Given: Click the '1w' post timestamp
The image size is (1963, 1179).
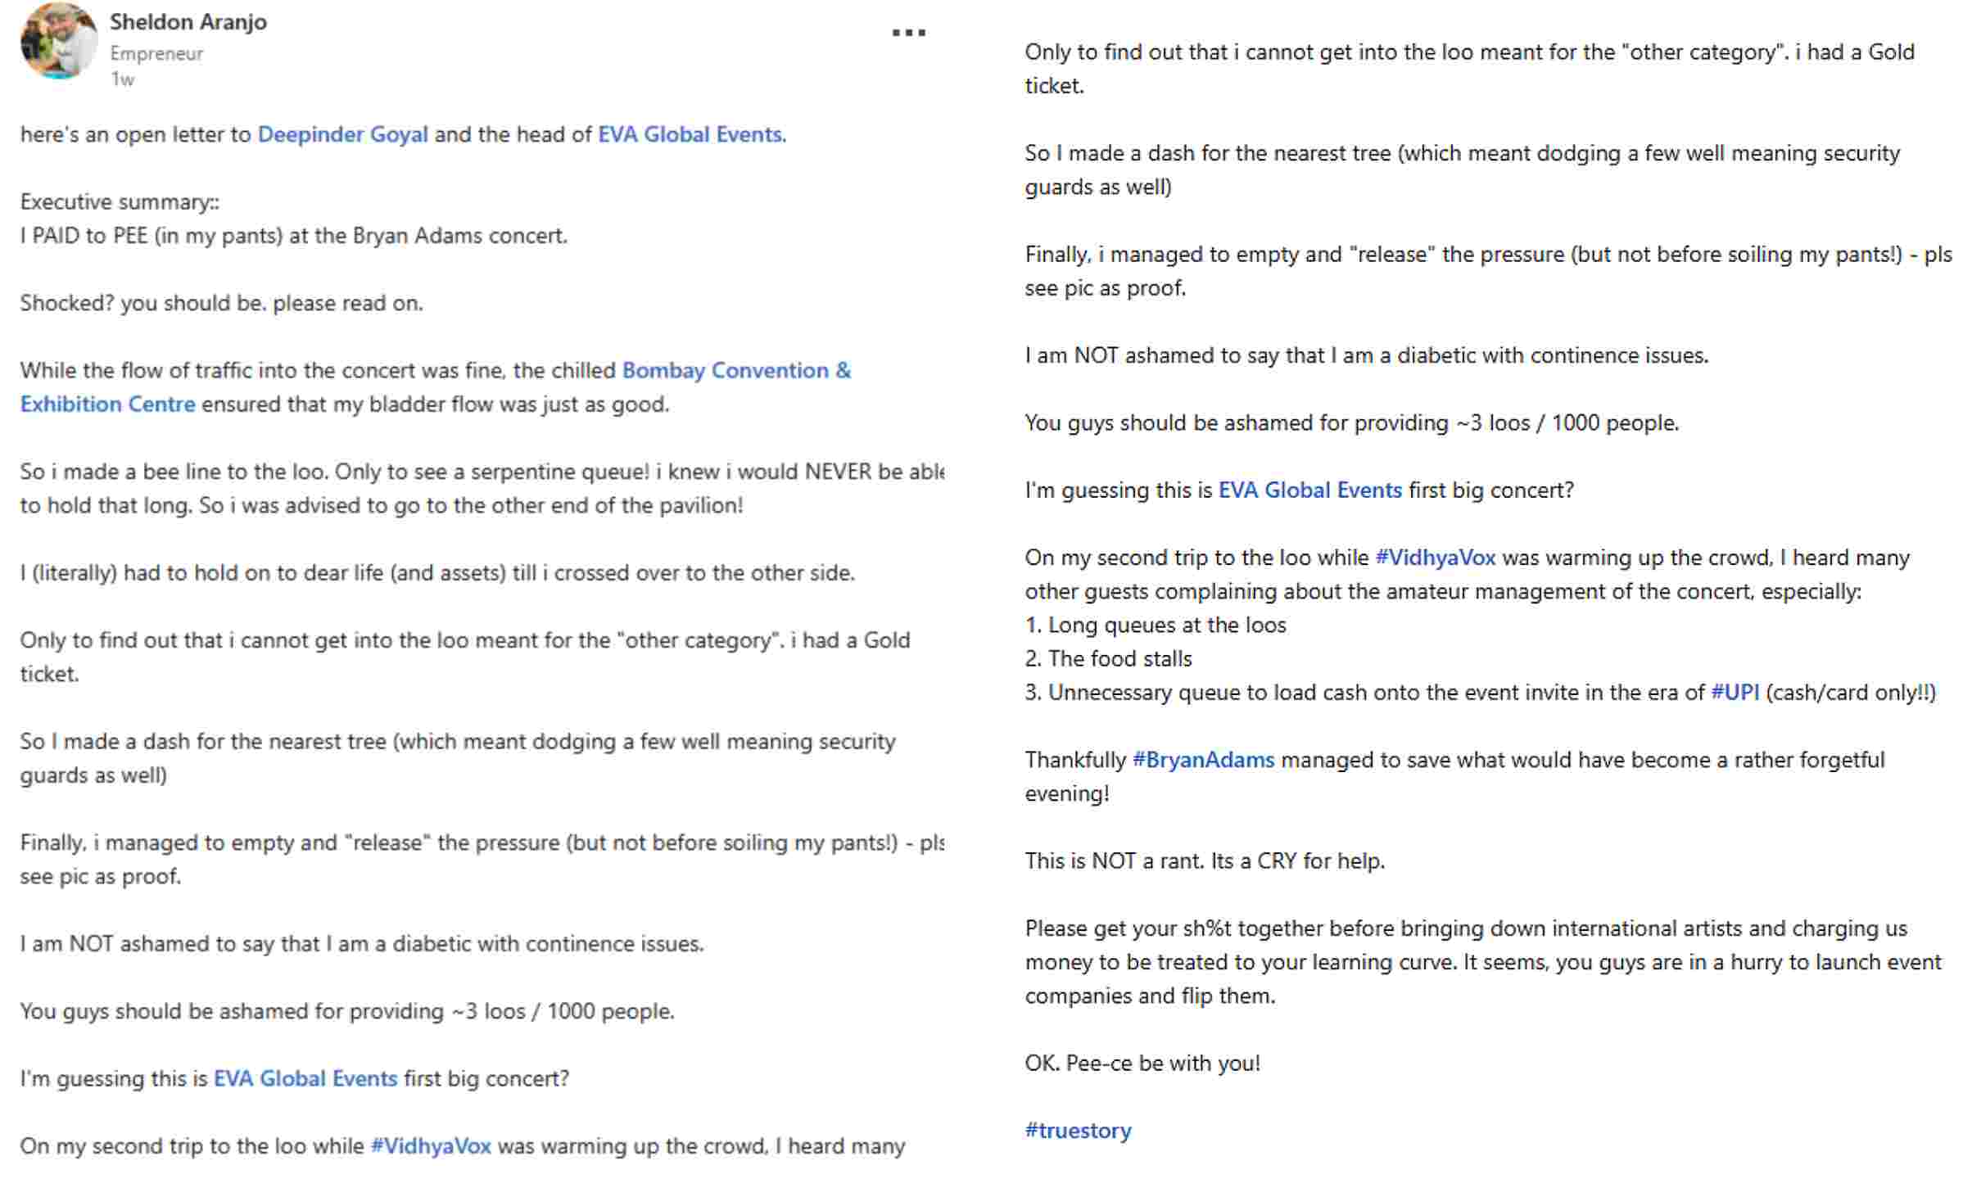Looking at the screenshot, I should (123, 79).
